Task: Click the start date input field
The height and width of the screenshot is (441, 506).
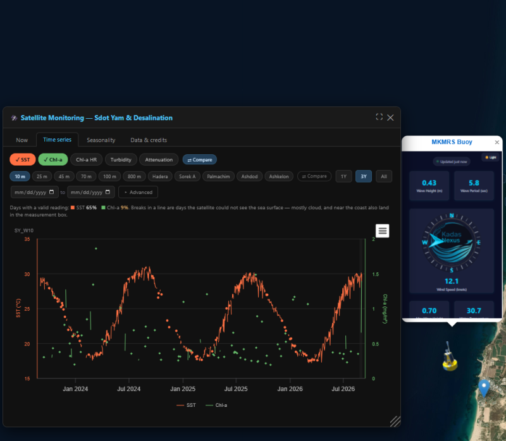Action: point(35,192)
